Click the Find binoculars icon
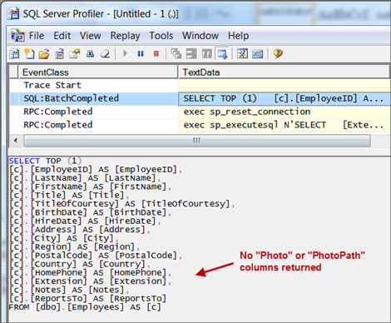This screenshot has width=391, height=323. 90,53
